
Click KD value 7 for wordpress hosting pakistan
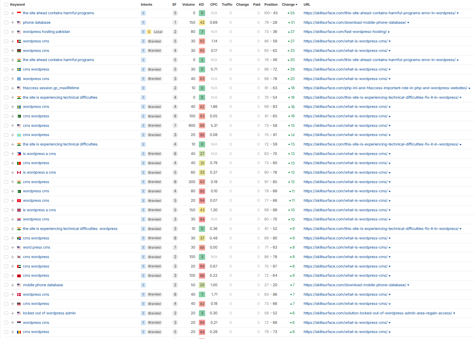click(202, 32)
